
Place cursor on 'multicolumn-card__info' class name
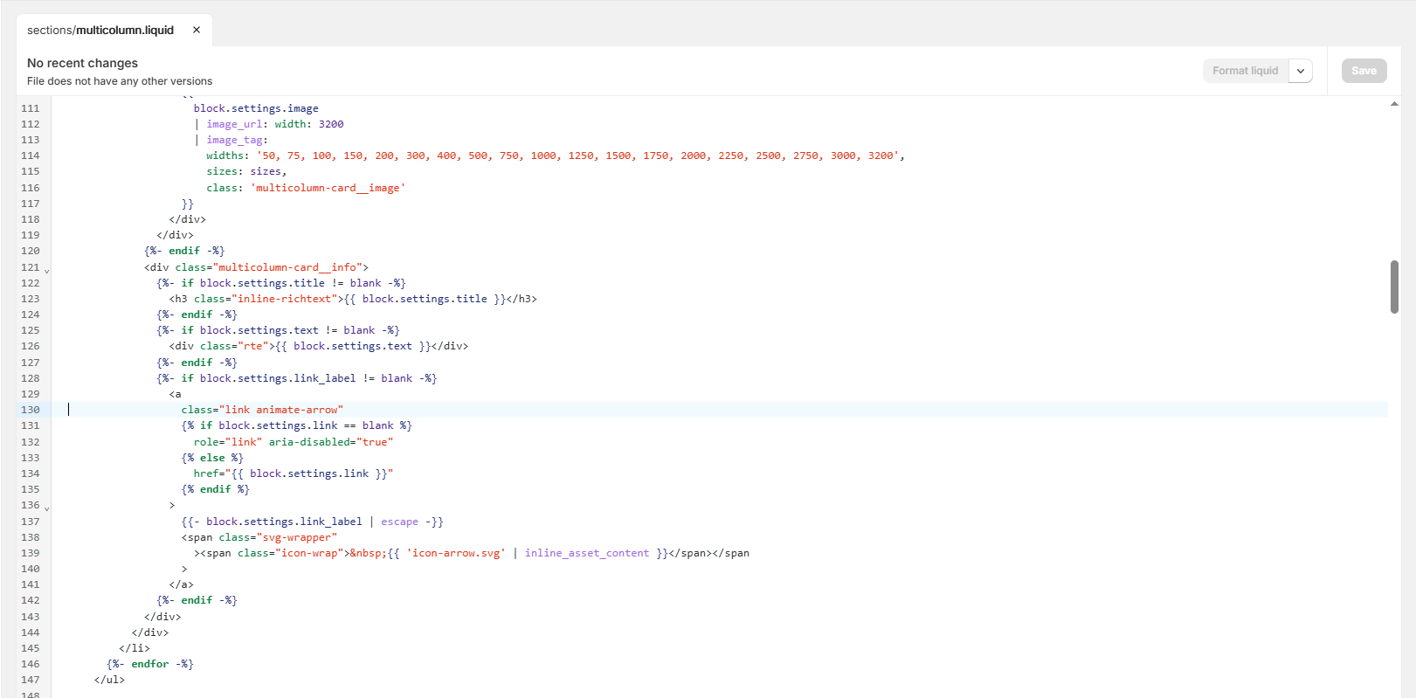[287, 267]
